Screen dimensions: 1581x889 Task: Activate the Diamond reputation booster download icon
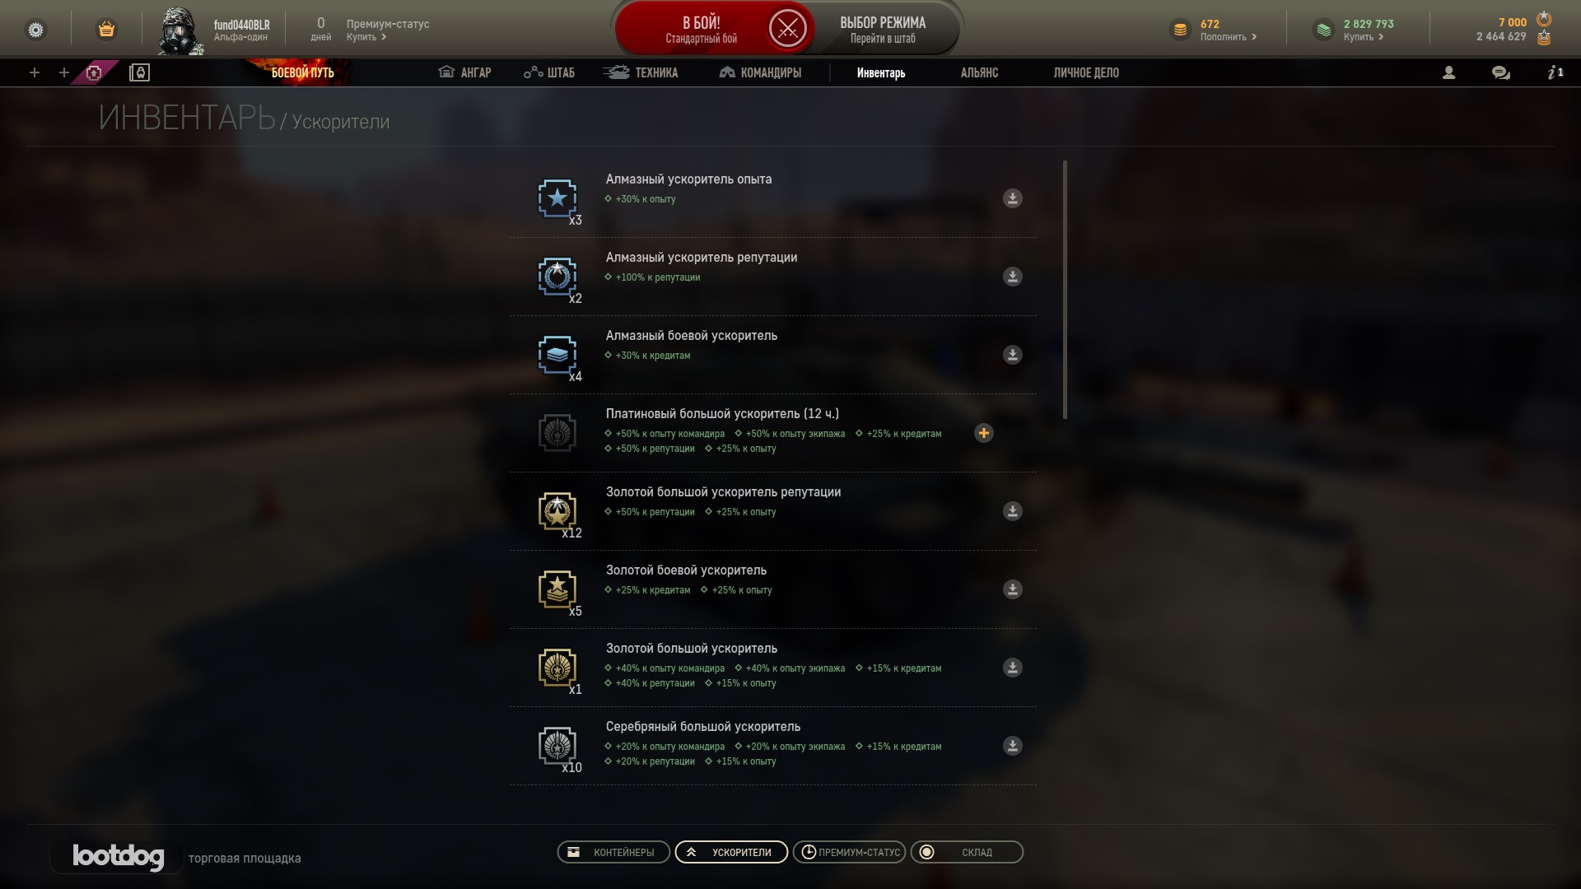point(1012,277)
